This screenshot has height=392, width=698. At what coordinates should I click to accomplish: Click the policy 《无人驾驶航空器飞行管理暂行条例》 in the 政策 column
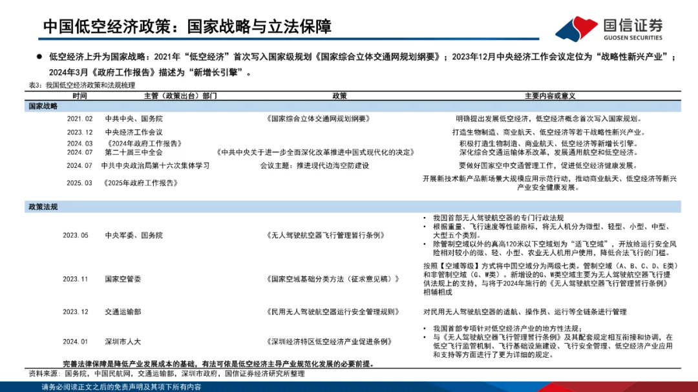tap(325, 235)
